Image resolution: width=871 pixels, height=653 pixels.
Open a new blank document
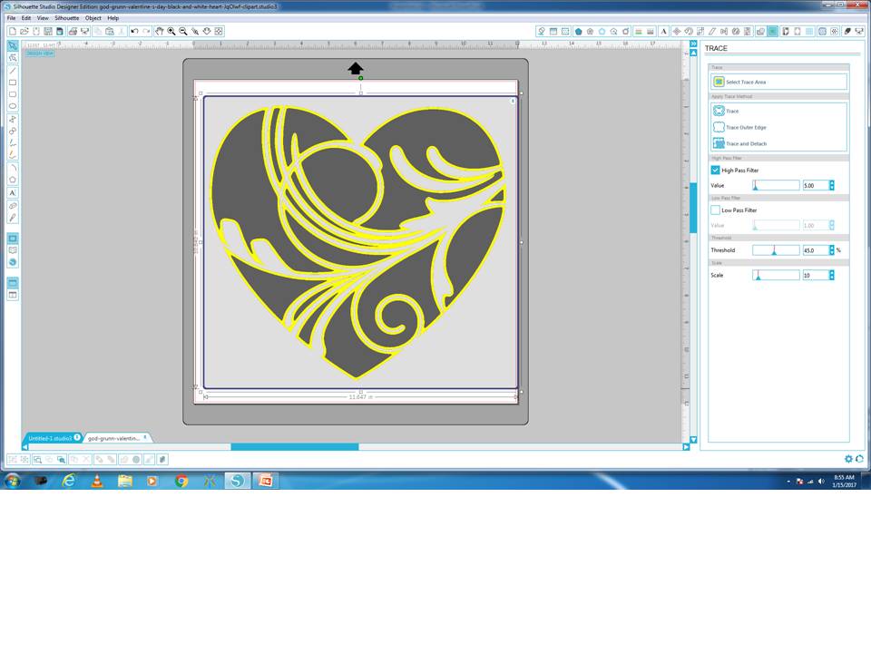[12, 31]
